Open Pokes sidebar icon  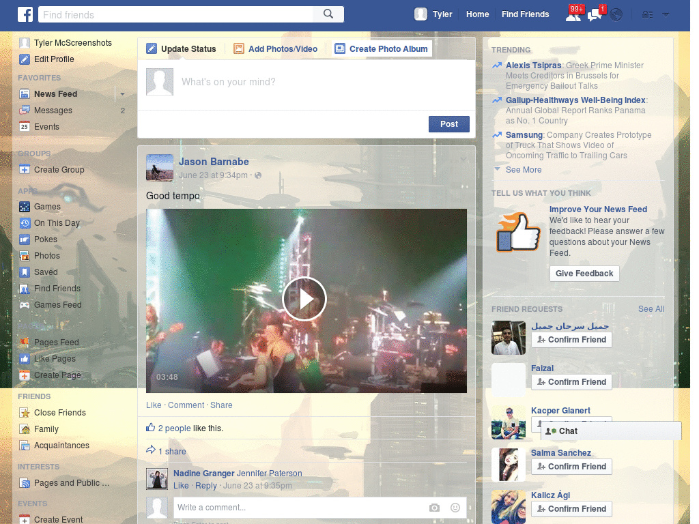[25, 239]
